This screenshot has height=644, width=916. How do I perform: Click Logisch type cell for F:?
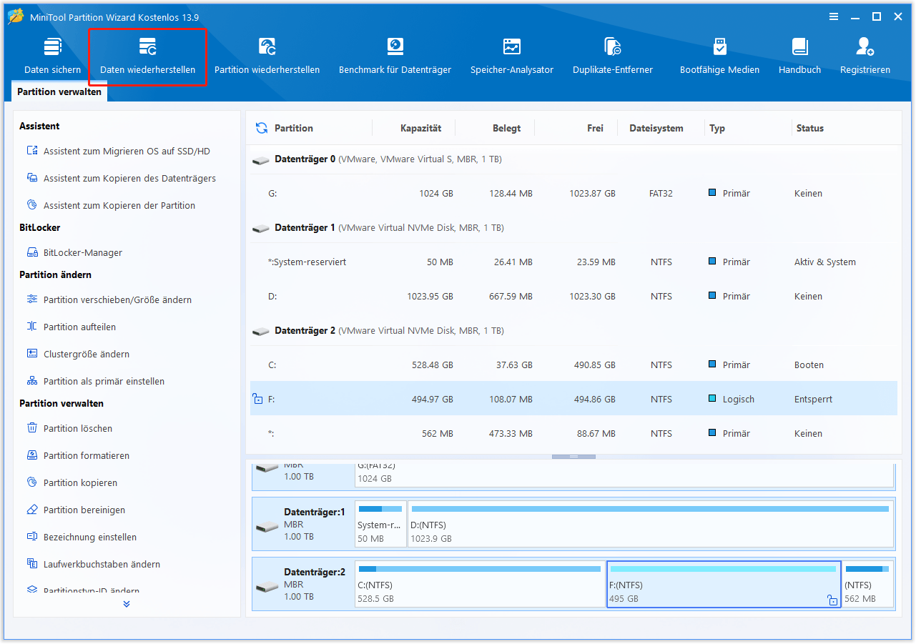[x=732, y=400]
